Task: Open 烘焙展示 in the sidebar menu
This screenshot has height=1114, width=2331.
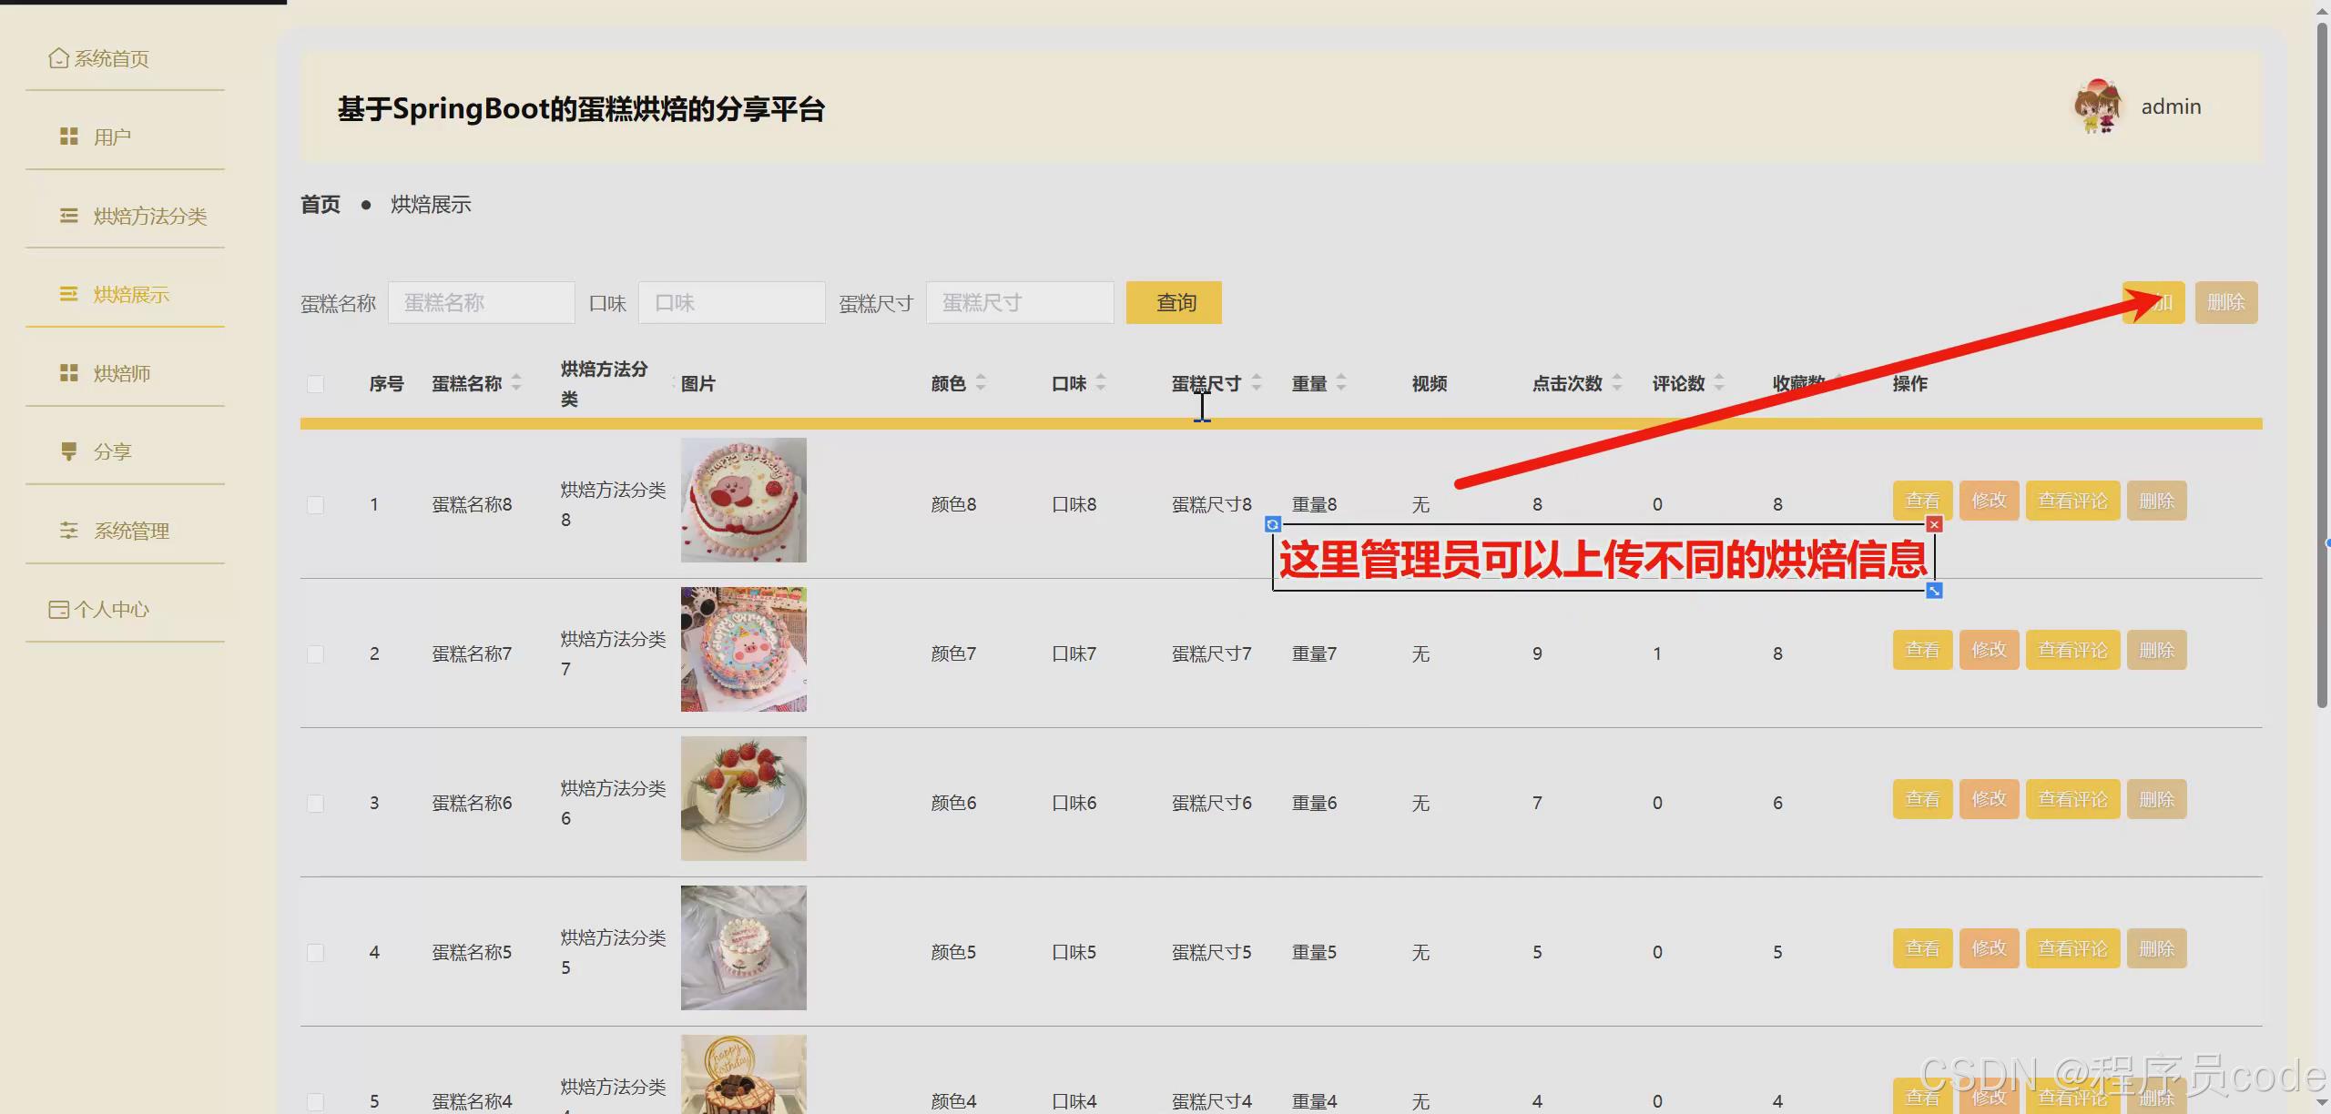Action: 131,295
